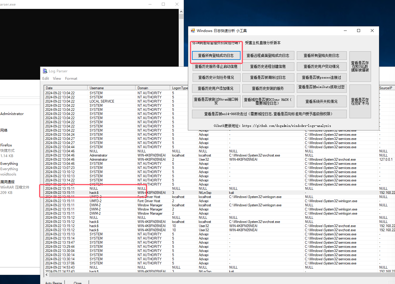The height and width of the screenshot is (284, 395).
Task: Click the 127.0.0.1 SourceIP cell
Action: pyautogui.click(x=386, y=159)
